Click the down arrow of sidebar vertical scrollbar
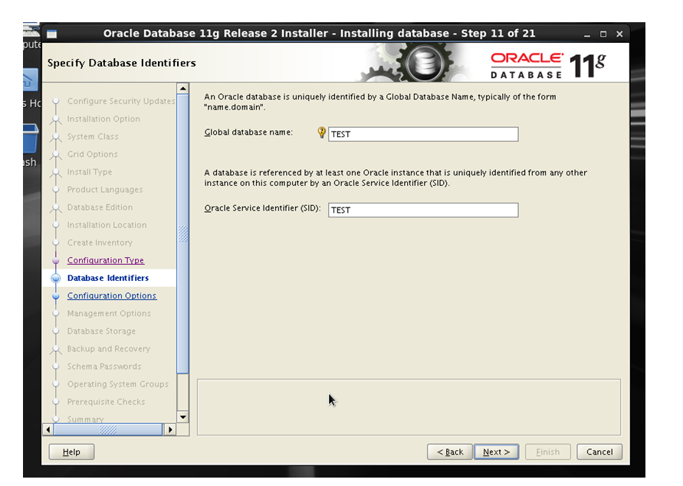The image size is (683, 486). coord(183,417)
